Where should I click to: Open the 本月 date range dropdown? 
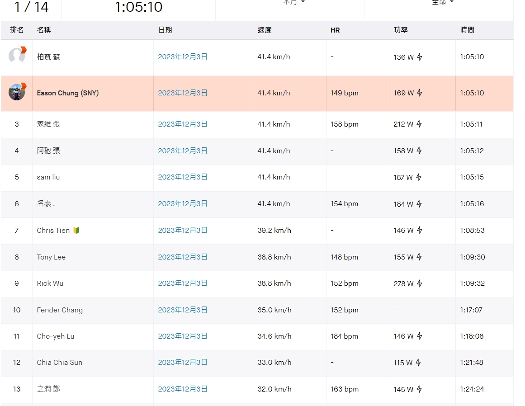(x=294, y=3)
